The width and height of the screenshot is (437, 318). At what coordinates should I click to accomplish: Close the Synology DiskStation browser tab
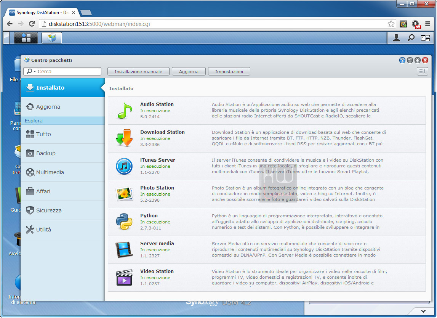[x=74, y=13]
